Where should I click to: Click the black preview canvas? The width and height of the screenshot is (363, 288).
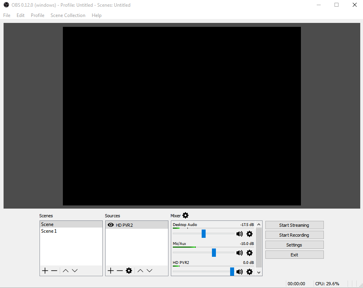click(x=182, y=116)
